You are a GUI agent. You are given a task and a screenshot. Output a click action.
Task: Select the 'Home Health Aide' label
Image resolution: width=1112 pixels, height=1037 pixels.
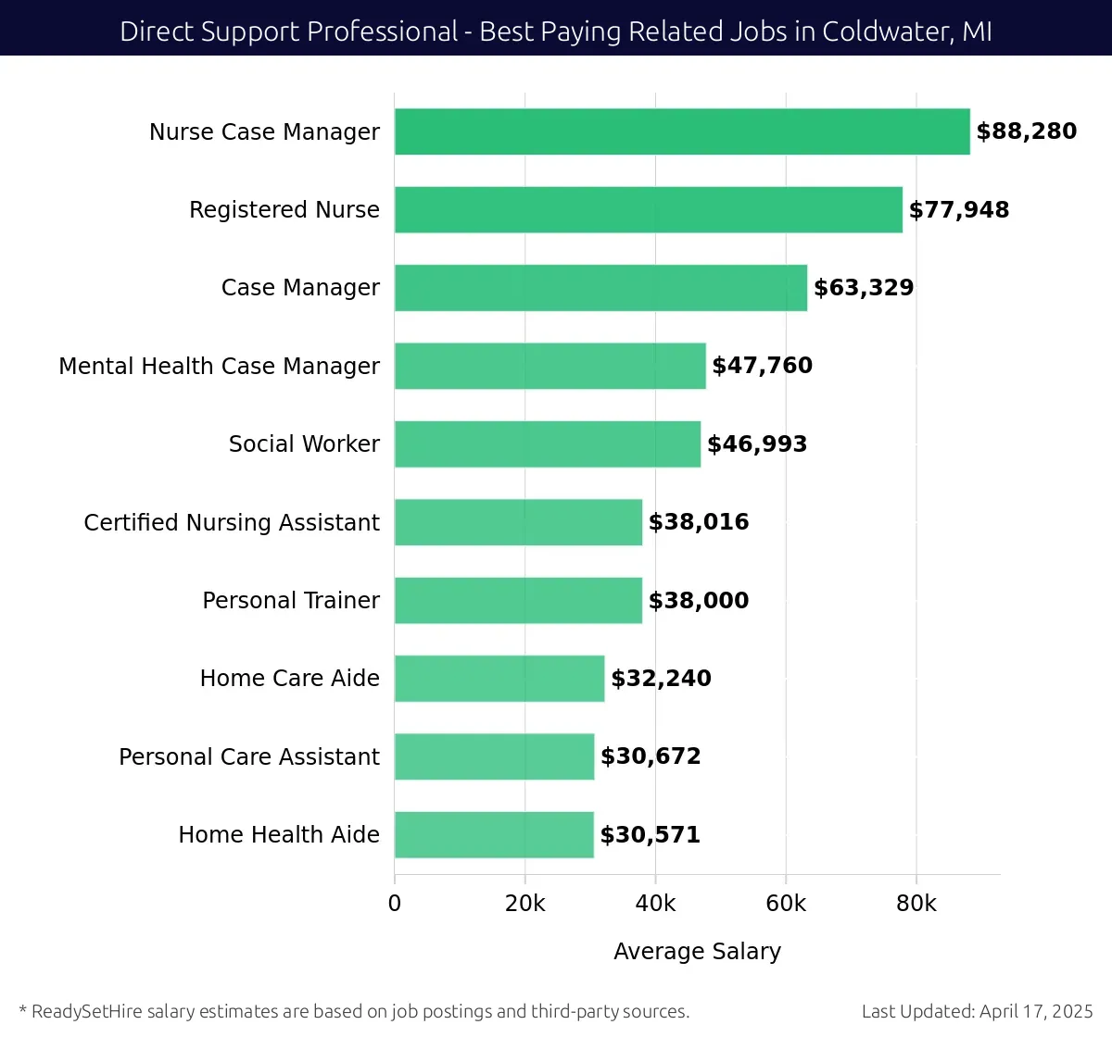tap(279, 835)
